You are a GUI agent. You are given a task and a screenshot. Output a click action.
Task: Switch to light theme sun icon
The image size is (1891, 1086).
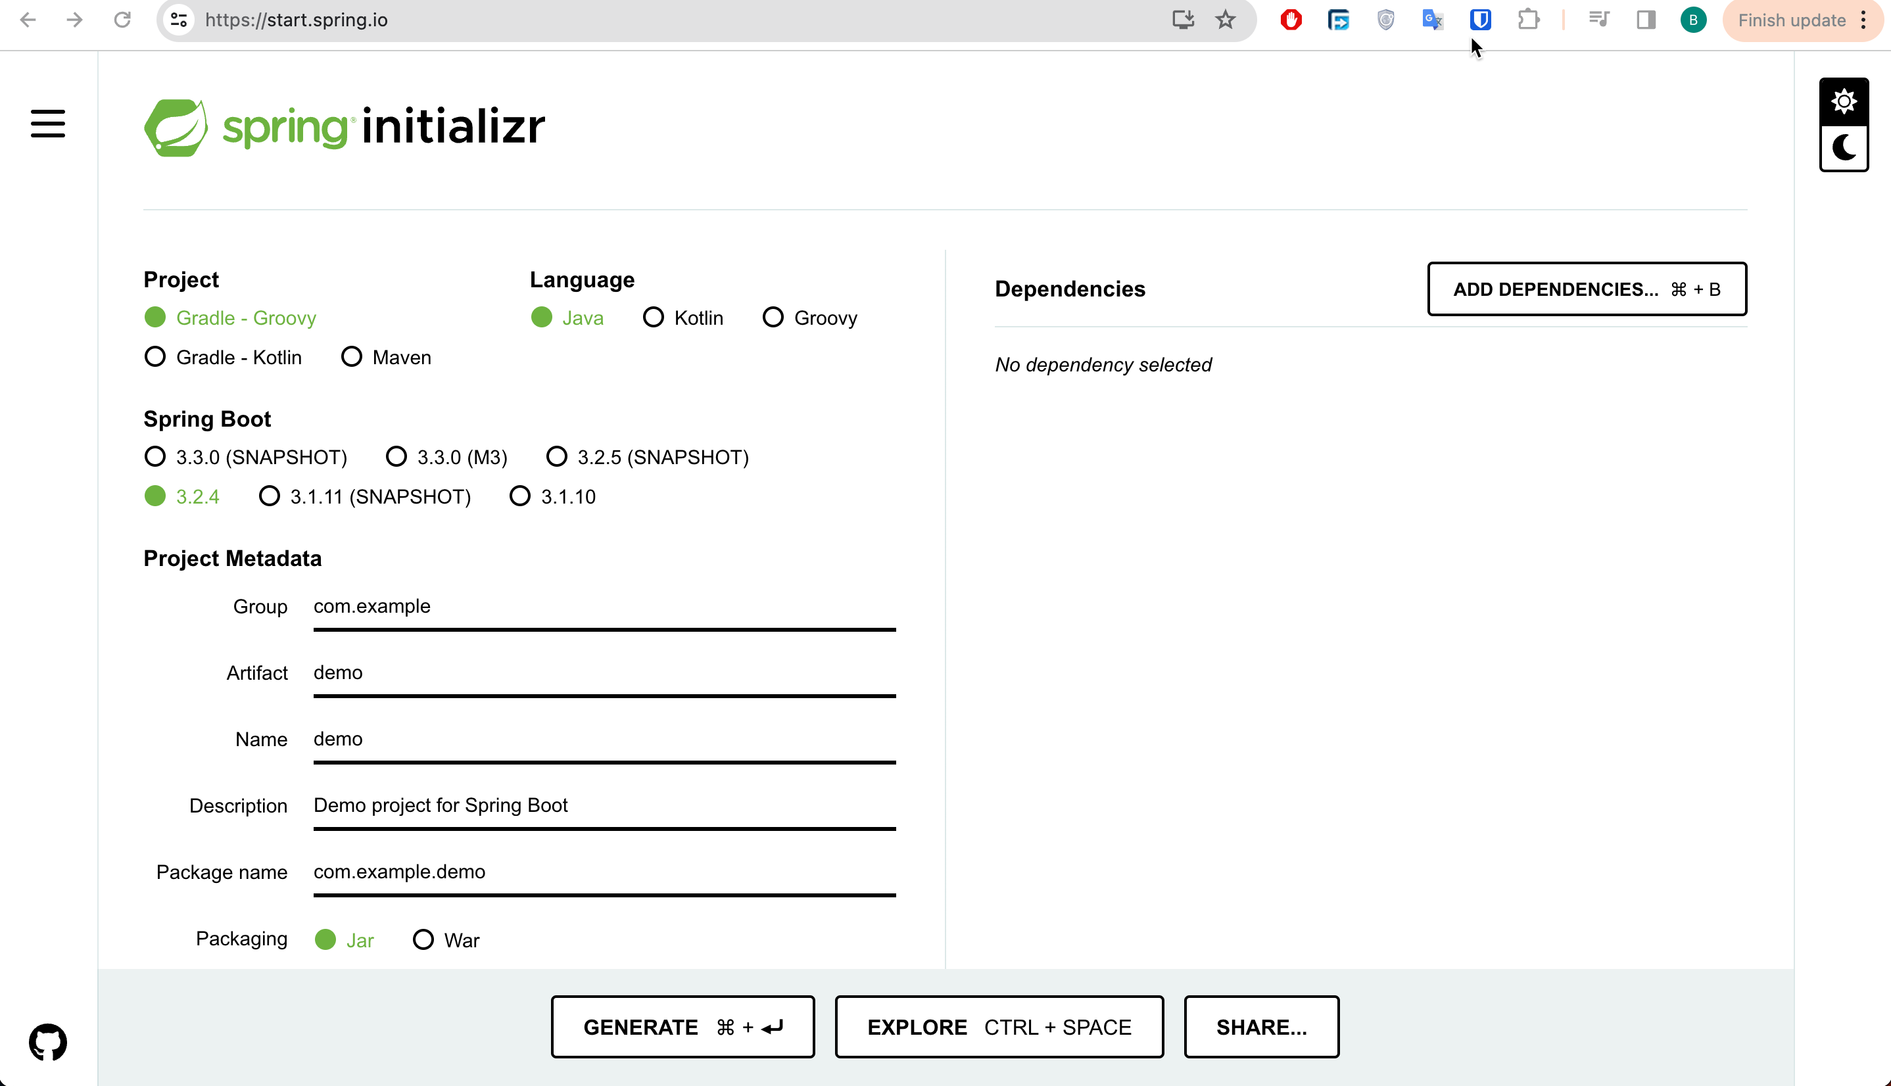click(1843, 101)
